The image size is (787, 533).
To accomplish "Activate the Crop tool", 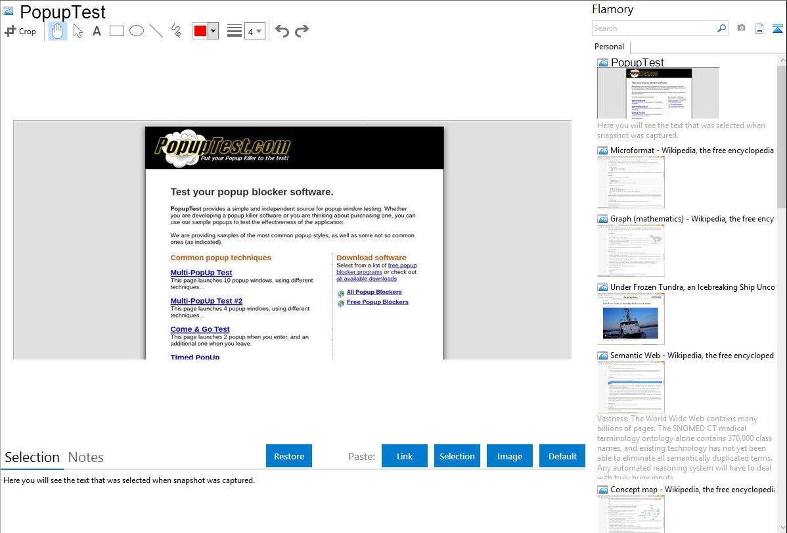I will pyautogui.click(x=20, y=31).
